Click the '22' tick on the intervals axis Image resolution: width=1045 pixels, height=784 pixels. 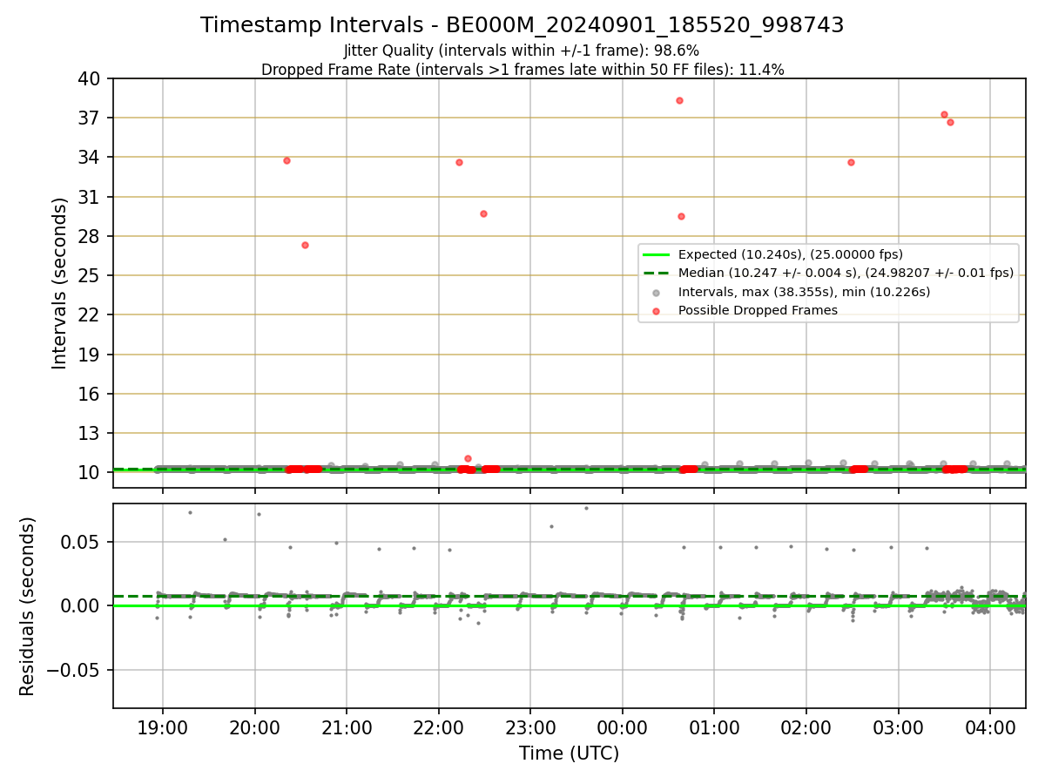(91, 315)
